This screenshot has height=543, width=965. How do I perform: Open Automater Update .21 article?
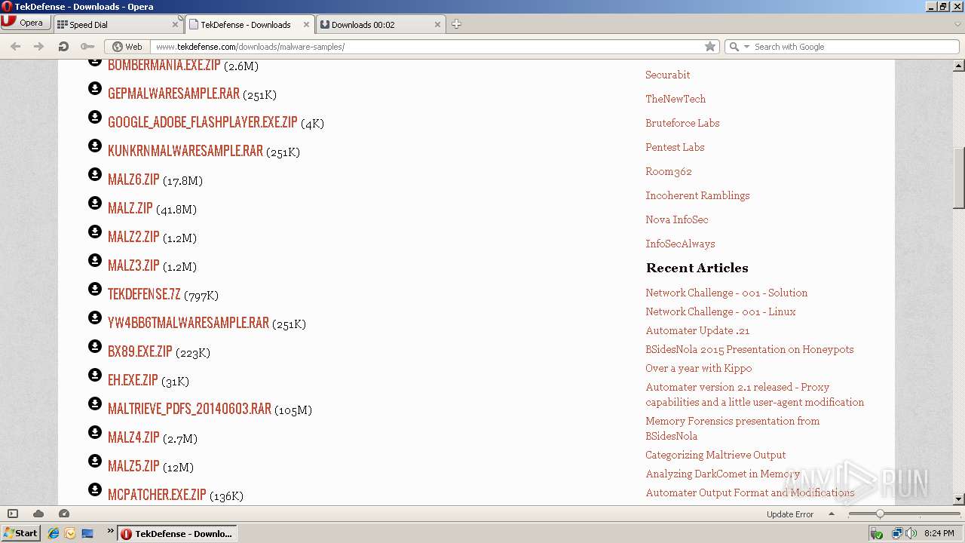point(697,330)
